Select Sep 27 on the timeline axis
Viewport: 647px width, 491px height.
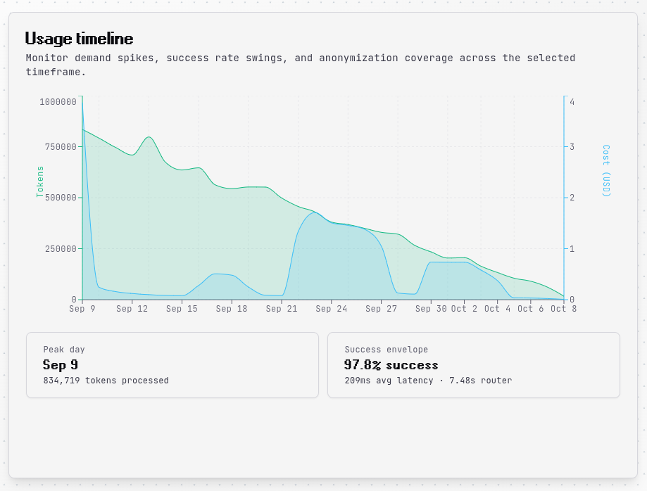[382, 309]
